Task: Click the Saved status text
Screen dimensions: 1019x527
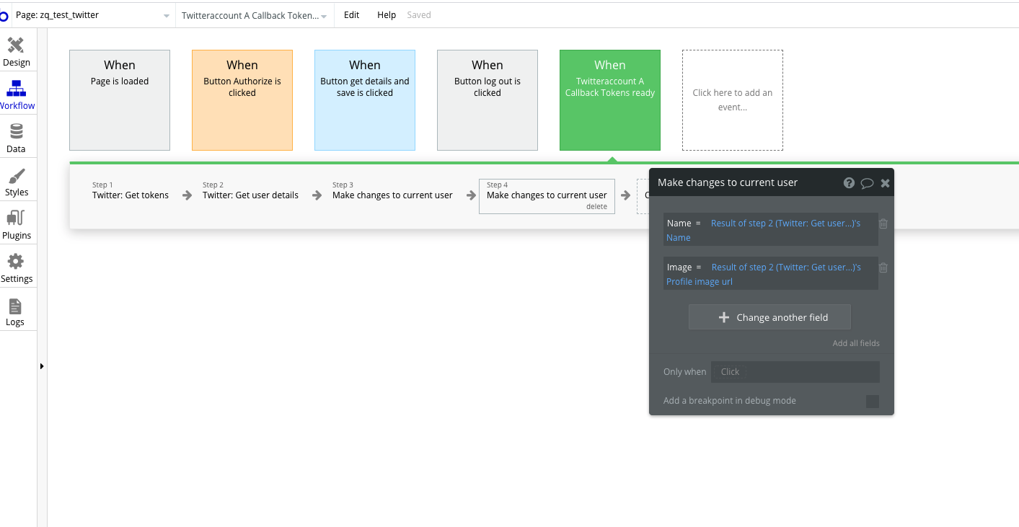Action: click(x=419, y=15)
